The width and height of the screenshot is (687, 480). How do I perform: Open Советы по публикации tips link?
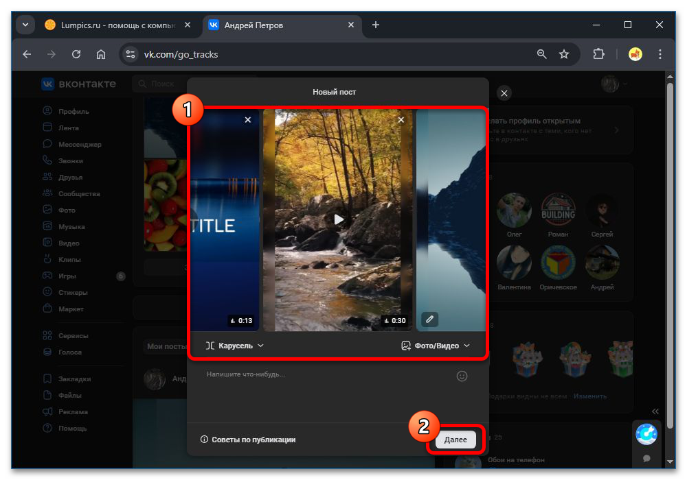(x=248, y=440)
